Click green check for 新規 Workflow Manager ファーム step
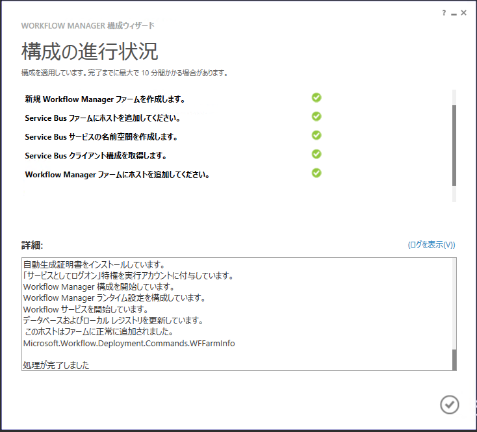 (x=316, y=97)
